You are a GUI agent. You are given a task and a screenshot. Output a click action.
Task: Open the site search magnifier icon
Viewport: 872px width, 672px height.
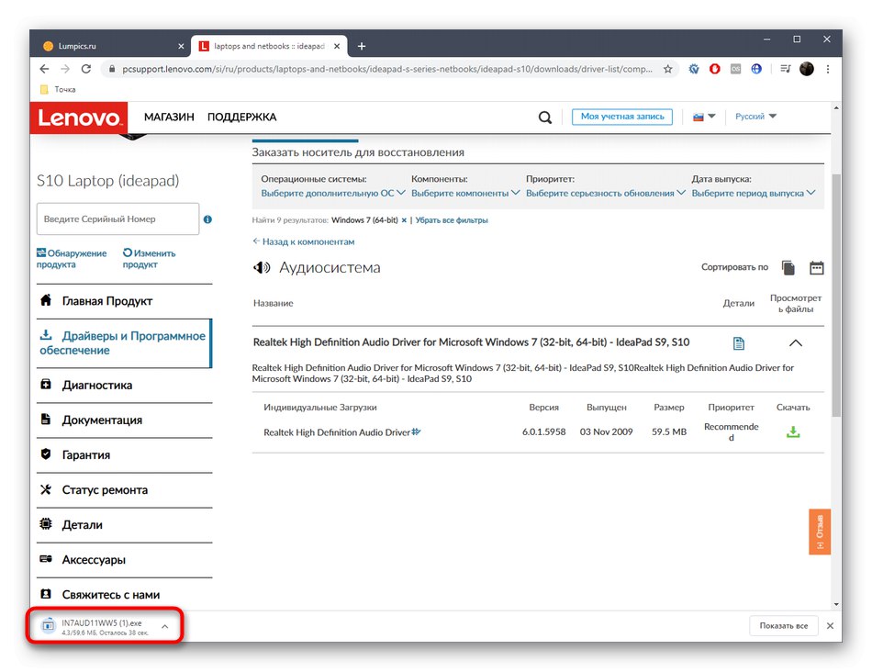pos(545,117)
